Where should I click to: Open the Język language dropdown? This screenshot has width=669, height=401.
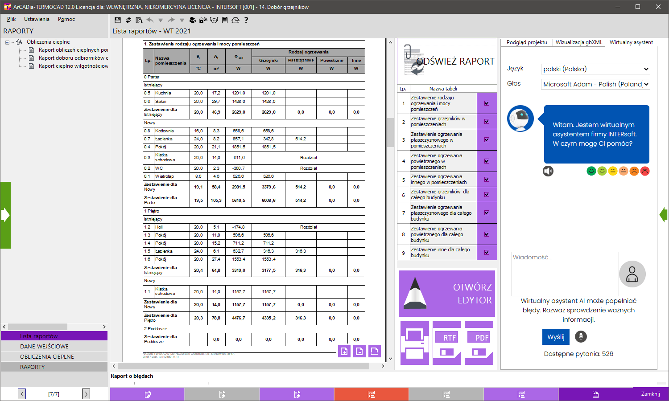click(x=595, y=69)
